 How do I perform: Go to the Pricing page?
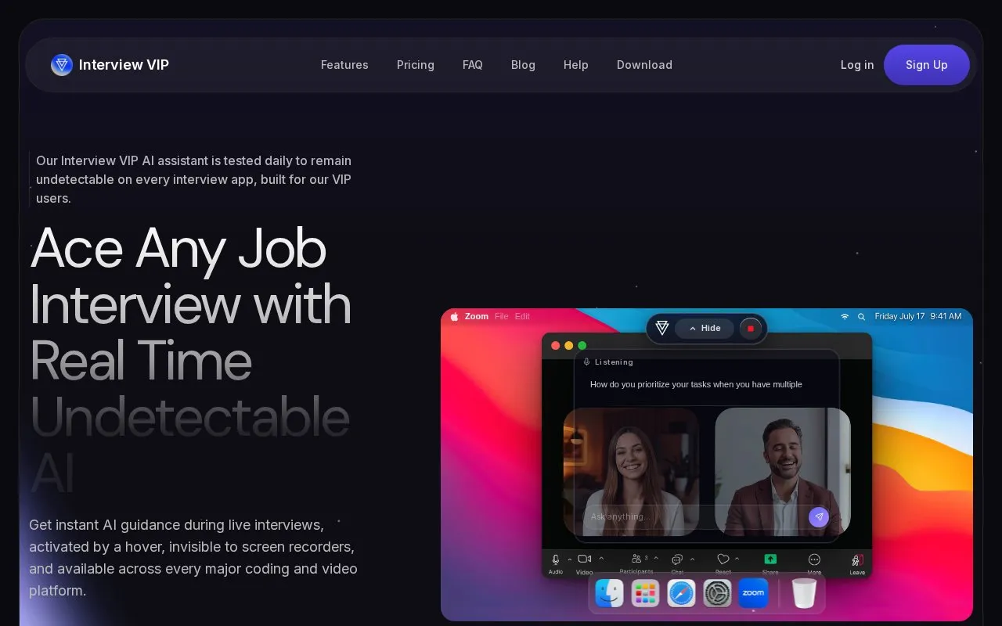pos(416,65)
